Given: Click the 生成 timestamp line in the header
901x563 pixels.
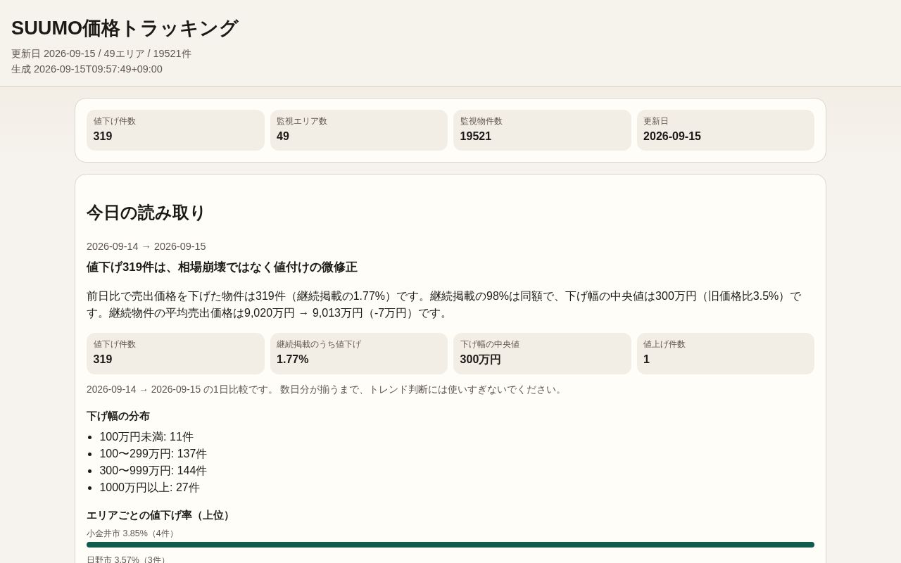Looking at the screenshot, I should (87, 69).
